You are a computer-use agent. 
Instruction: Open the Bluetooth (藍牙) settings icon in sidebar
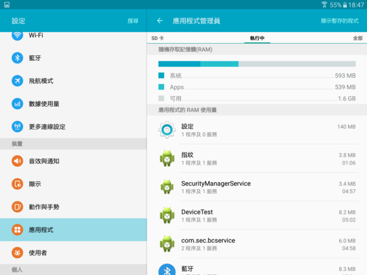(17, 58)
